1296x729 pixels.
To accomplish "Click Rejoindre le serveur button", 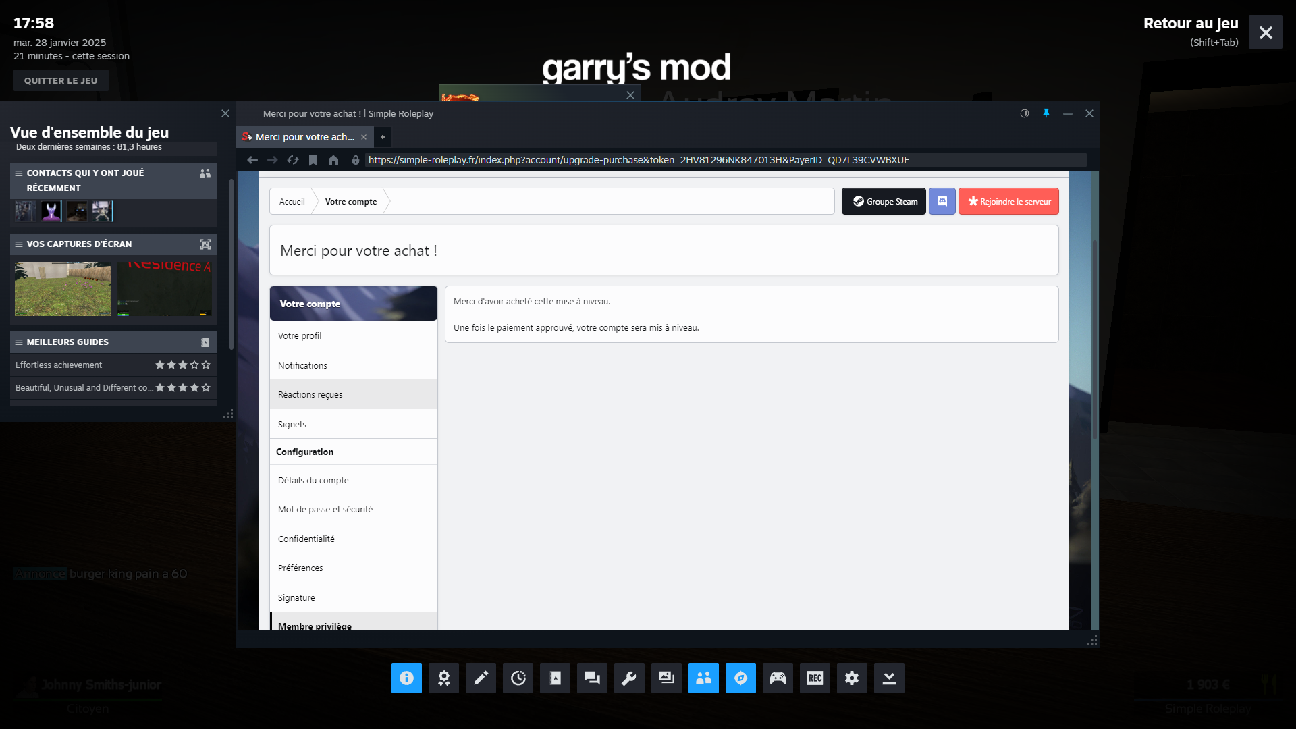I will point(1008,201).
